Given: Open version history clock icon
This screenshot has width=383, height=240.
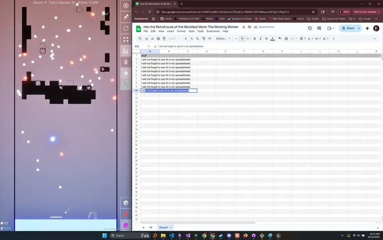Looking at the screenshot, I should pos(310,28).
